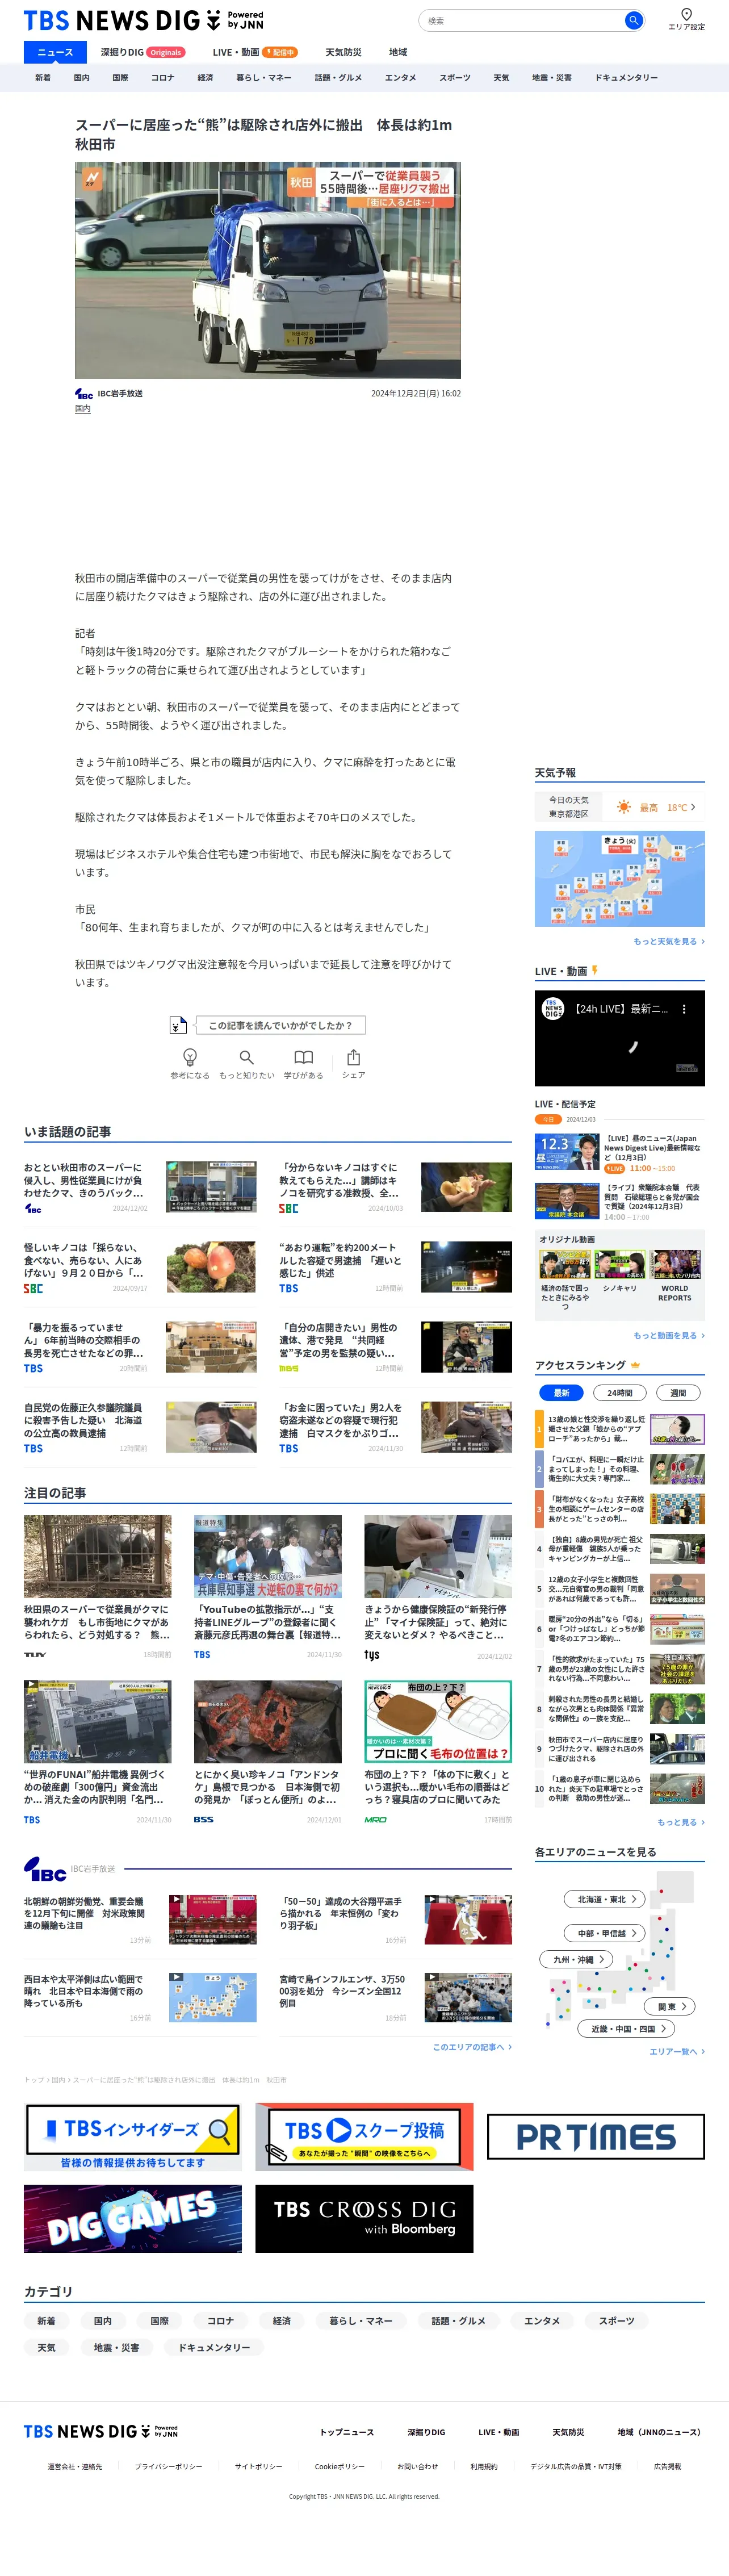Click the シェア share icon
The width and height of the screenshot is (729, 2576).
point(353,1057)
